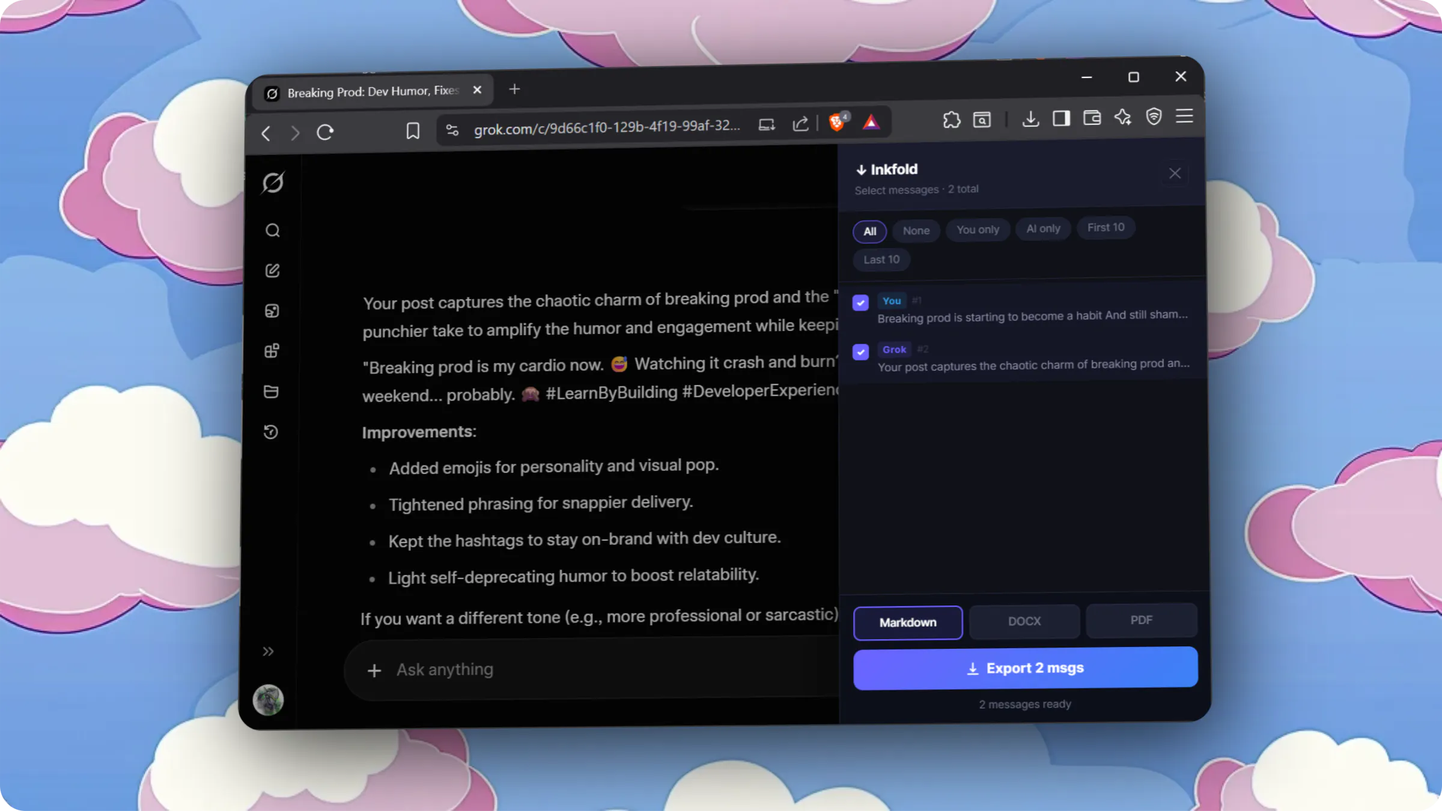Toggle the browser sidebar panel
Image resolution: width=1442 pixels, height=811 pixels.
[1061, 118]
